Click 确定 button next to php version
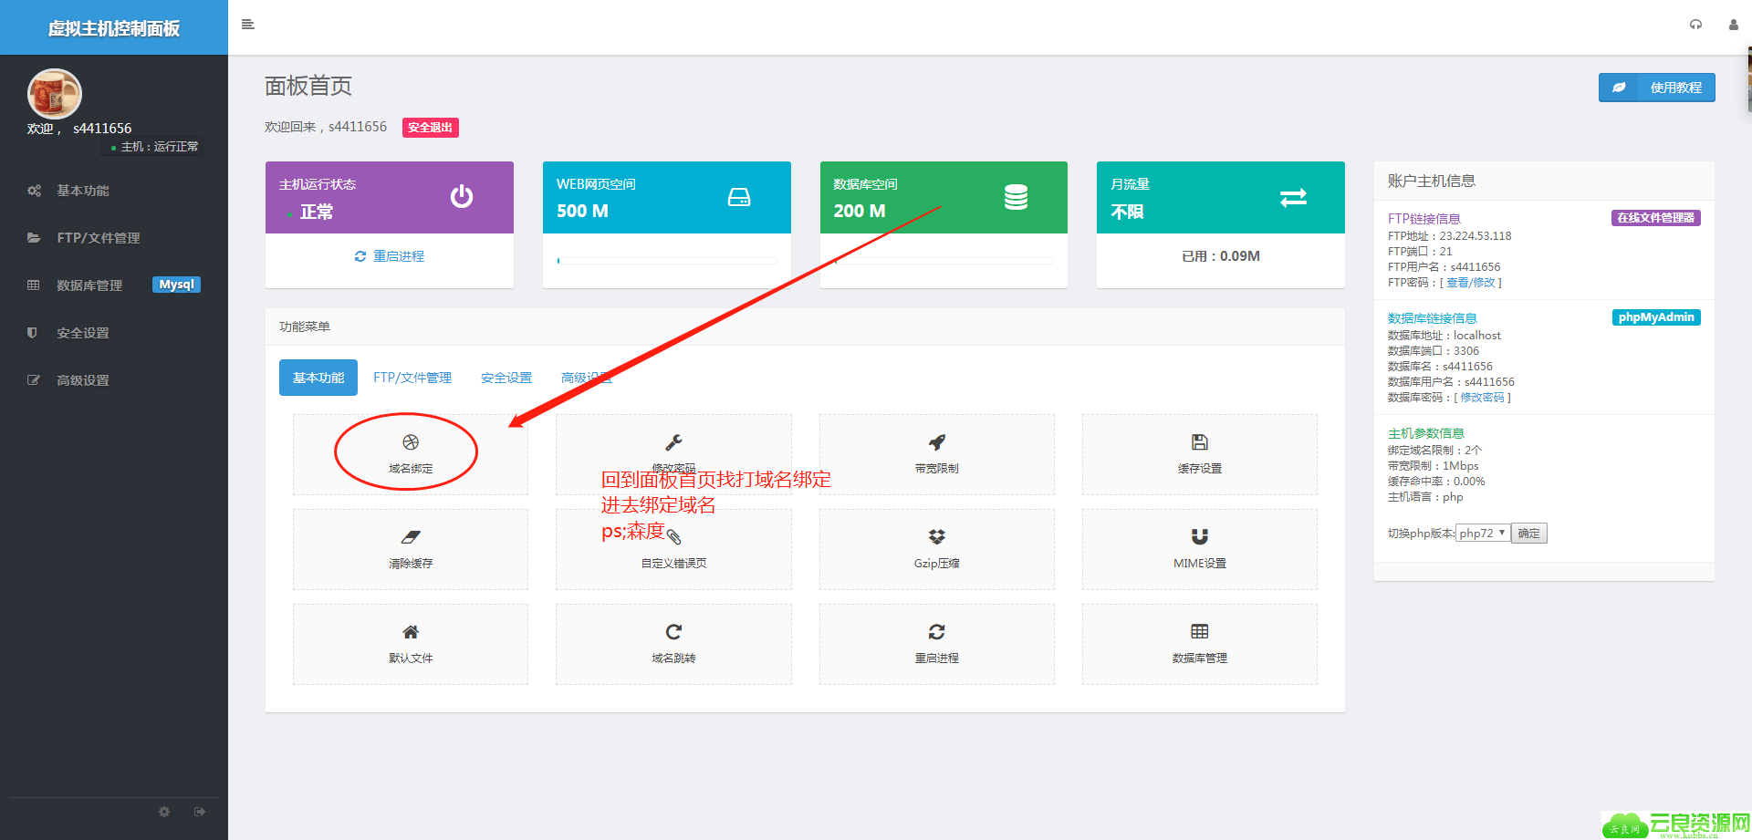This screenshot has width=1752, height=840. tap(1529, 534)
